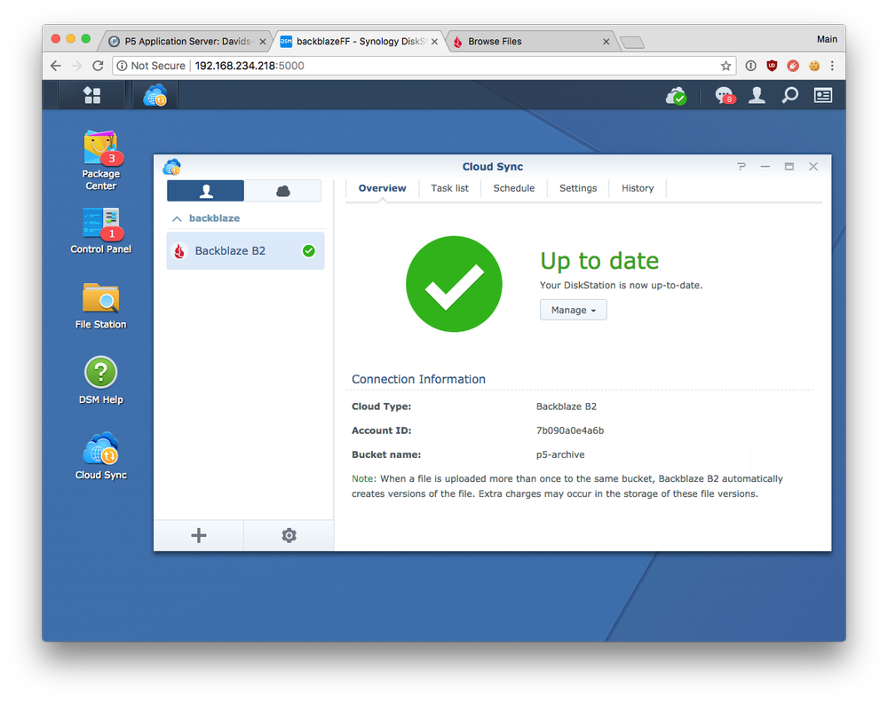888x702 pixels.
Task: Switch to the Overview tab
Action: (382, 188)
